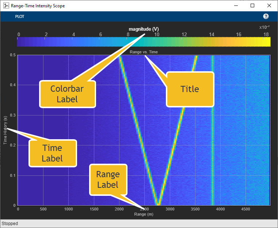Click the colorbar gradient strip
278x228 pixels.
point(144,42)
